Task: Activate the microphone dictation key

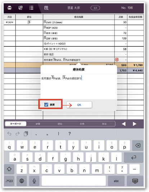Action: click(34, 181)
